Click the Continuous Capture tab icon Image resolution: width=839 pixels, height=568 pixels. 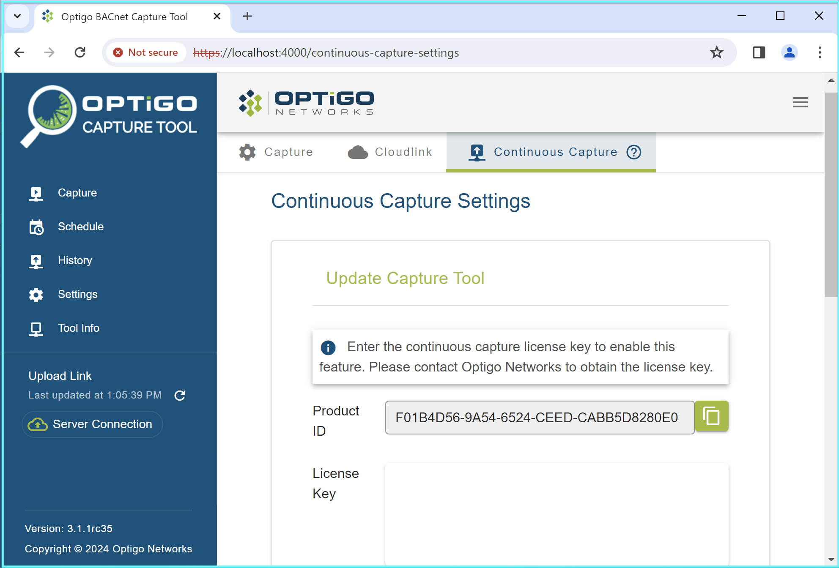pyautogui.click(x=477, y=152)
